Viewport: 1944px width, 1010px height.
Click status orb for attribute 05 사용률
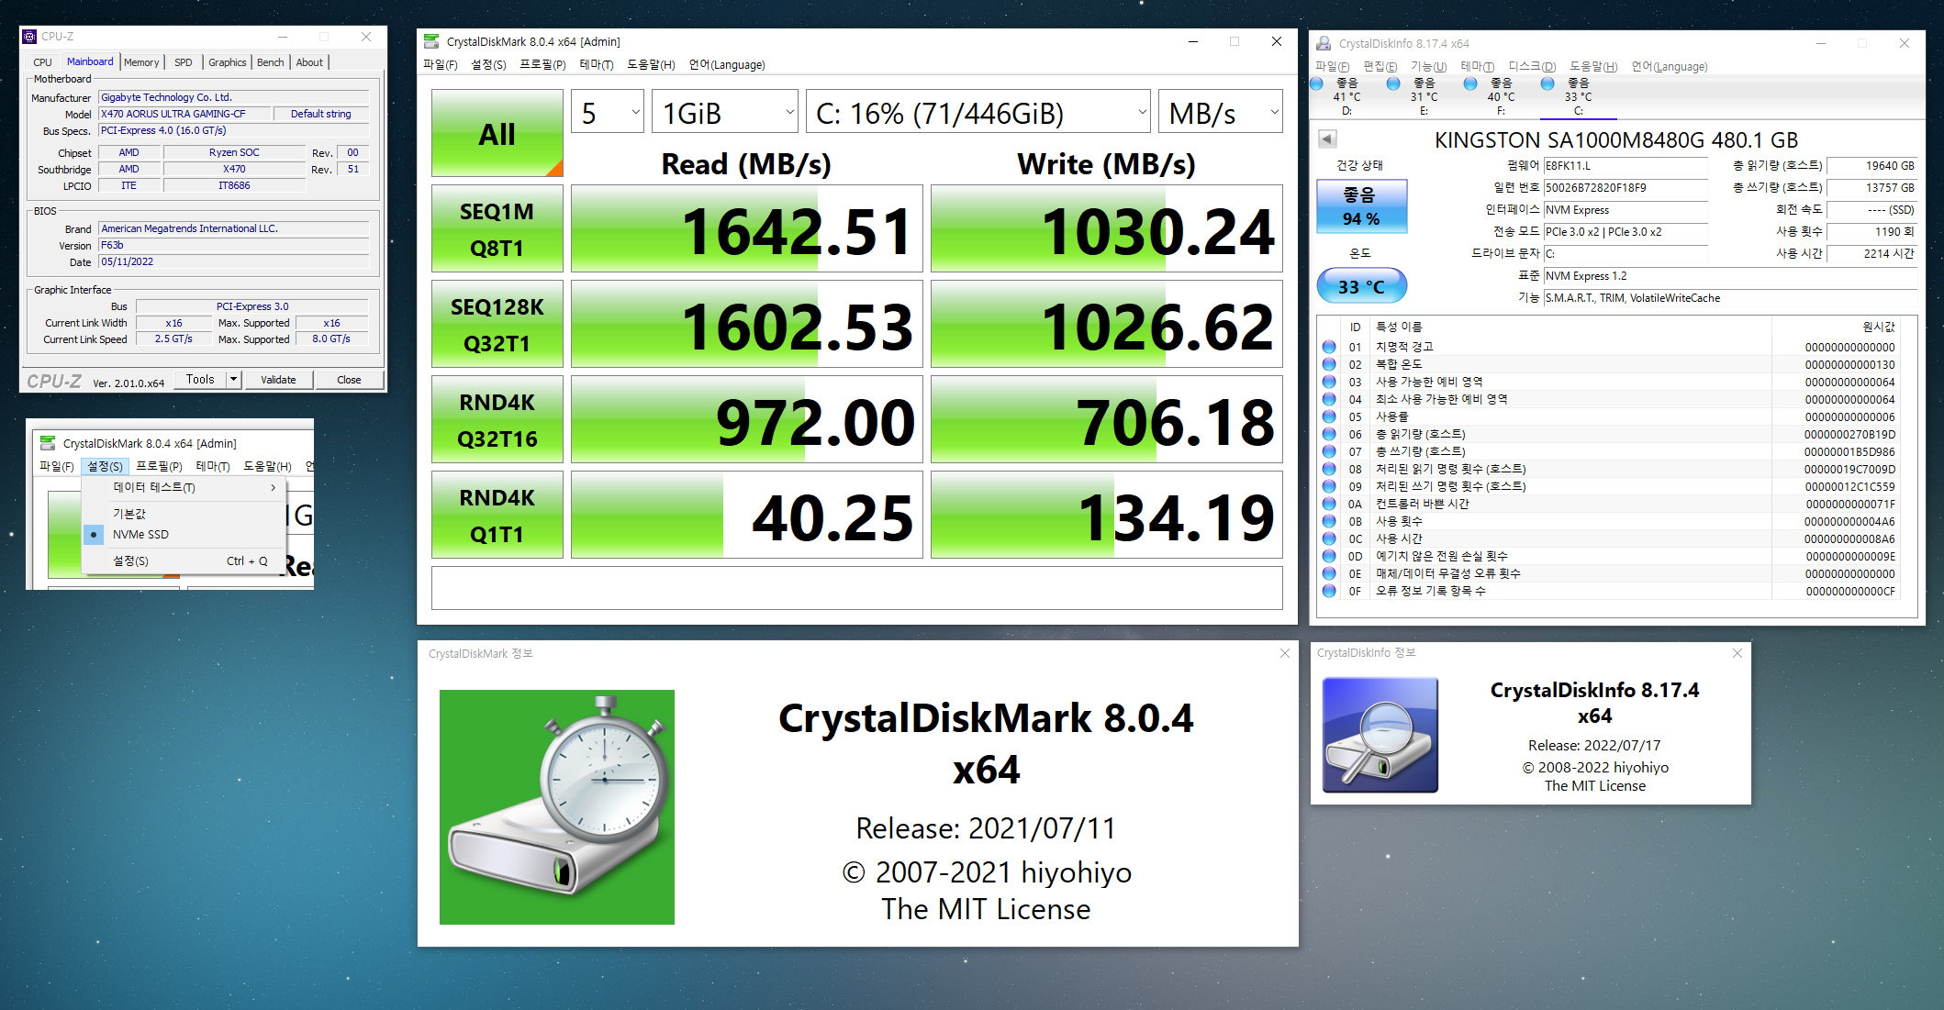click(x=1329, y=416)
